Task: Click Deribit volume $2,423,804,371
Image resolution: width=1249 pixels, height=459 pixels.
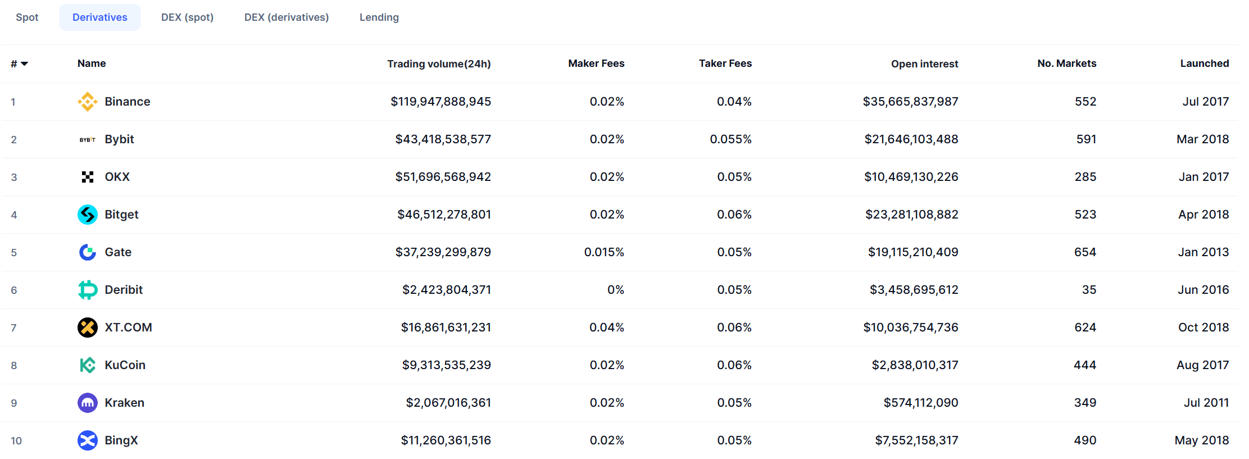Action: click(x=446, y=290)
